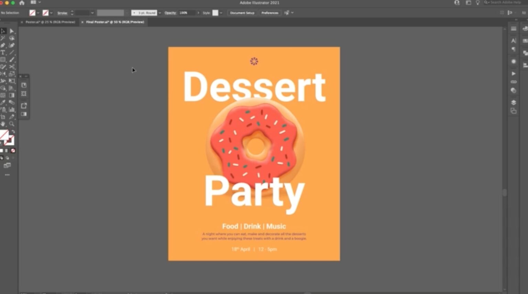This screenshot has height=294, width=528.
Task: Set fill to None
Action: 13,150
